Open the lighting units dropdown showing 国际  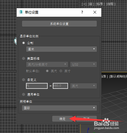(59, 108)
